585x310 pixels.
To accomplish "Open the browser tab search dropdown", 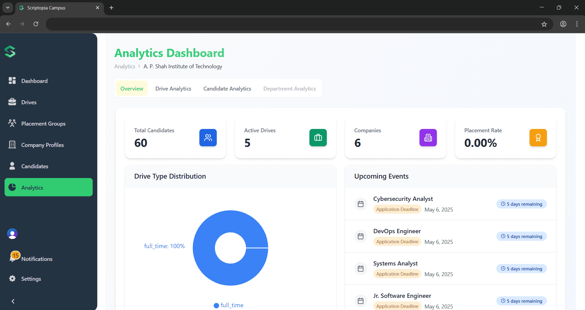I will (x=8, y=8).
